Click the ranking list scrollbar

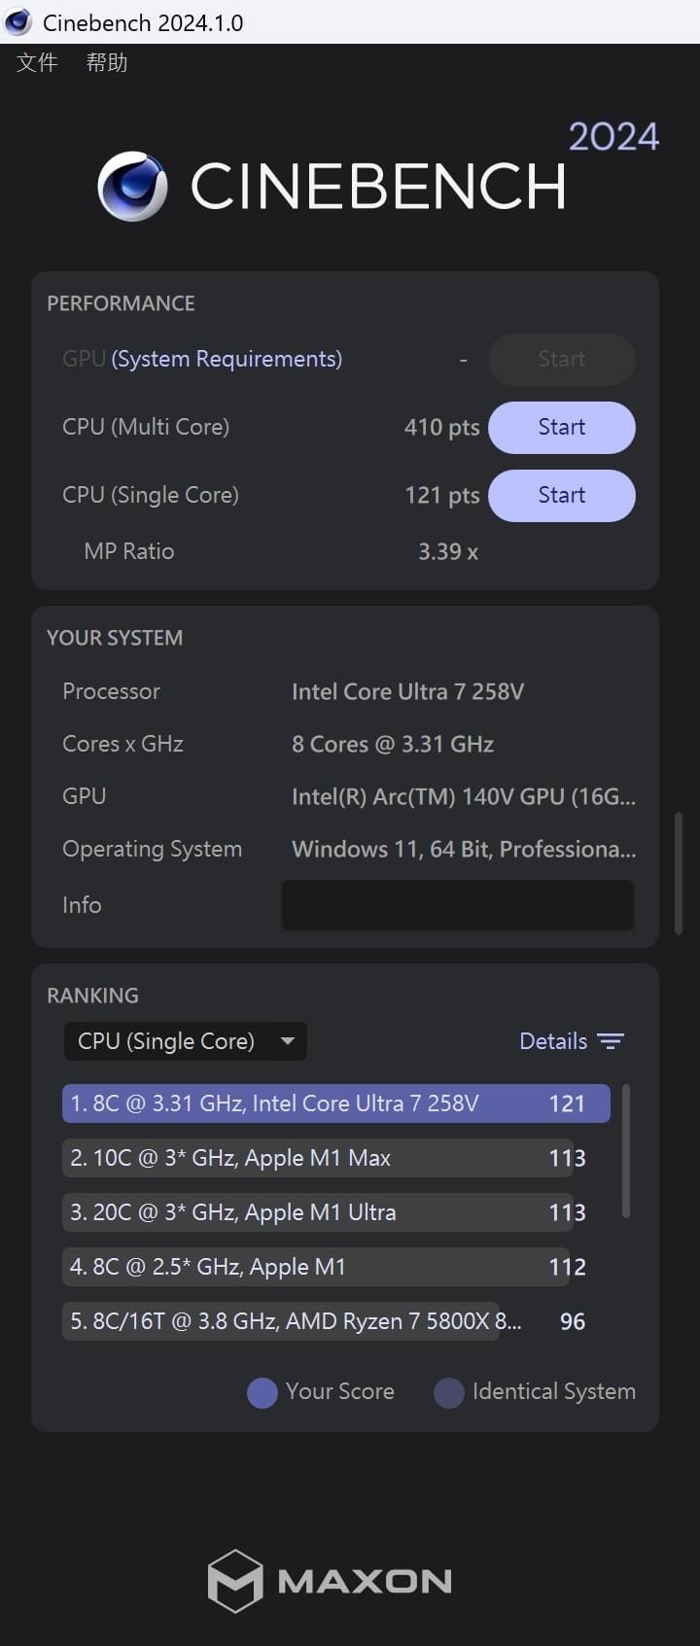[626, 1151]
